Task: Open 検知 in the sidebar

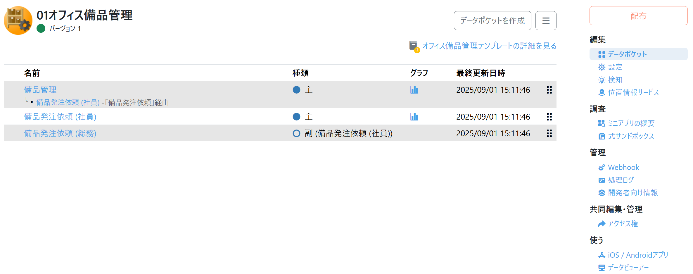Action: [615, 80]
